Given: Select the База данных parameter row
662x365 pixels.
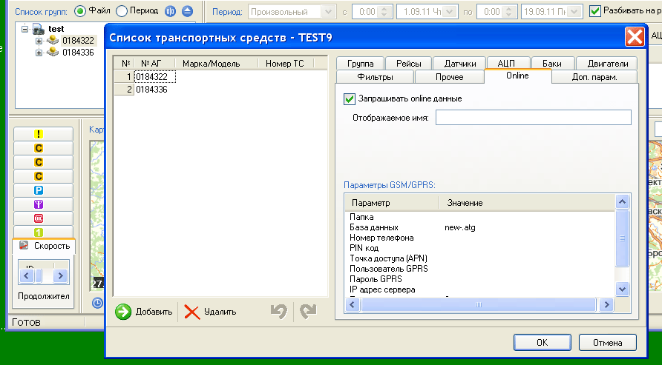Looking at the screenshot, I should (x=480, y=228).
